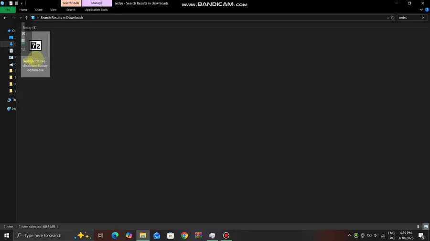
Task: Select the View ribbon tab
Action: 53,10
